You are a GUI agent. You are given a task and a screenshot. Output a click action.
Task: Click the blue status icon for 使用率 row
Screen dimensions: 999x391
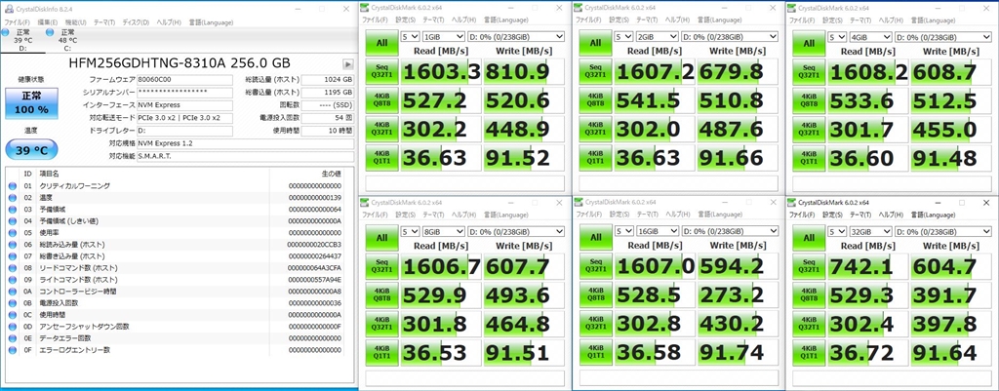coord(13,232)
